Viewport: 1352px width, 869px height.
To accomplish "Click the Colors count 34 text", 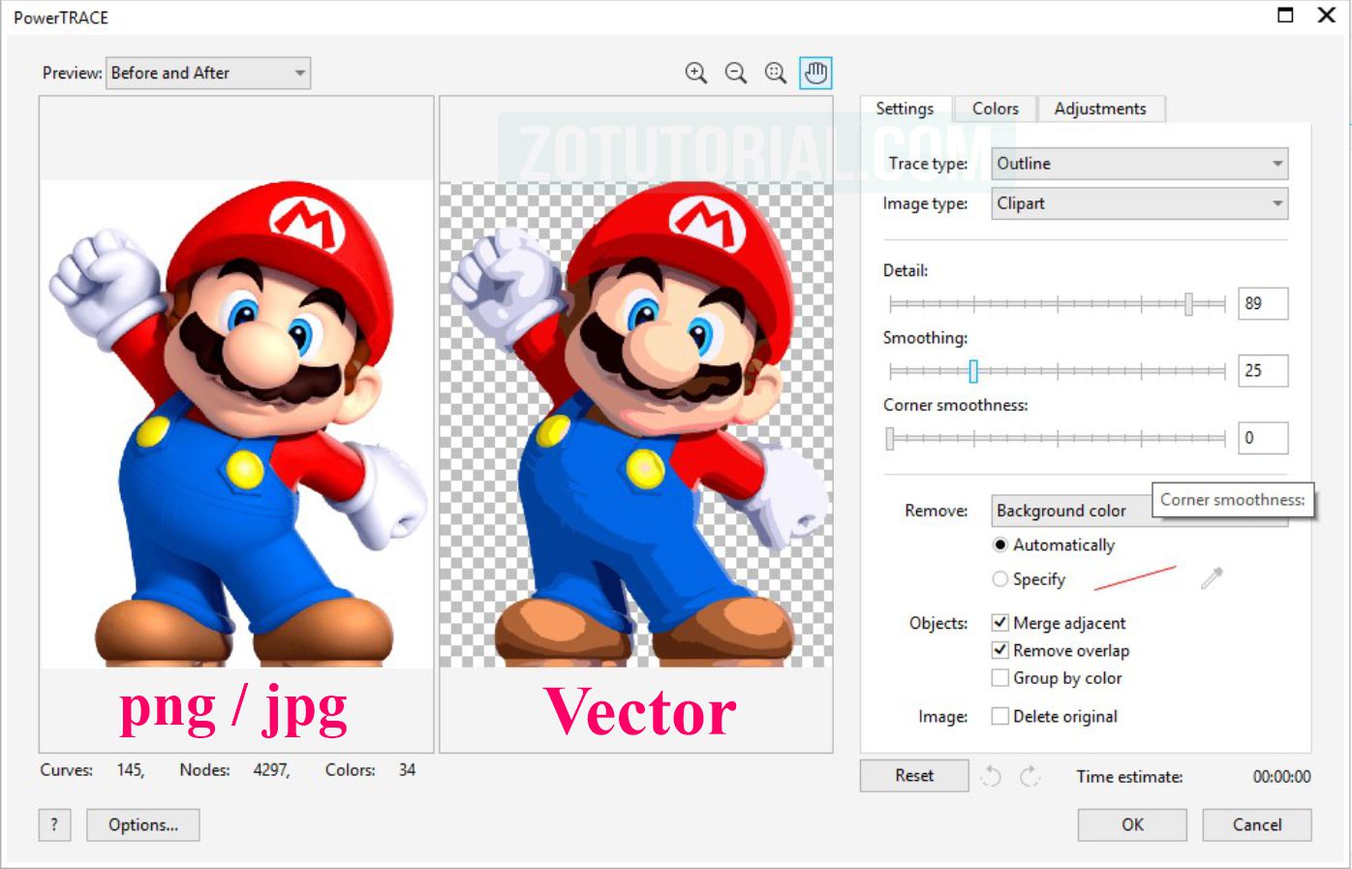I will pos(407,770).
